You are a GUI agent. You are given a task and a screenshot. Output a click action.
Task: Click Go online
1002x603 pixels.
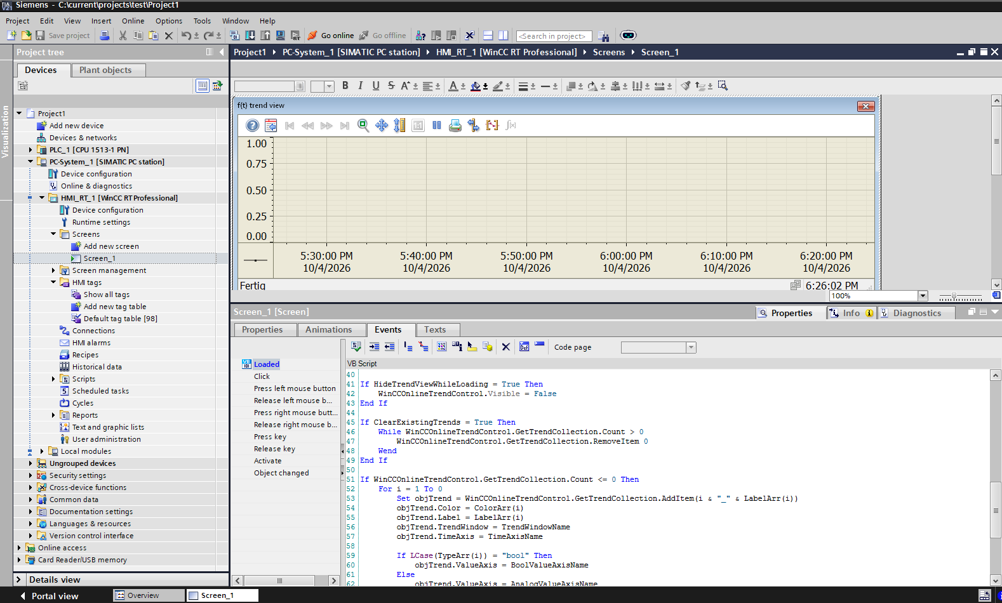[331, 36]
